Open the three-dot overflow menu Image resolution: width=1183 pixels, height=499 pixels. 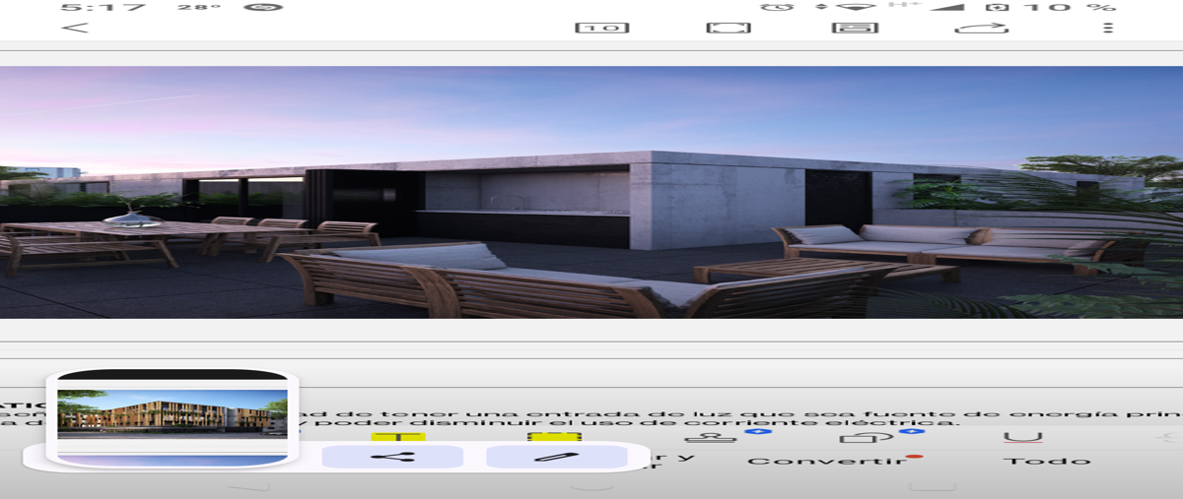point(1108,28)
